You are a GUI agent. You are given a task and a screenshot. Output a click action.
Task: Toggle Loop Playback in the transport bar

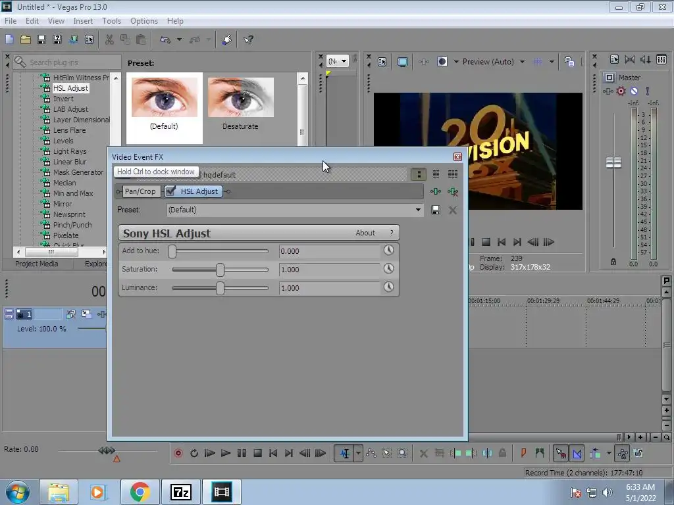[x=194, y=453]
